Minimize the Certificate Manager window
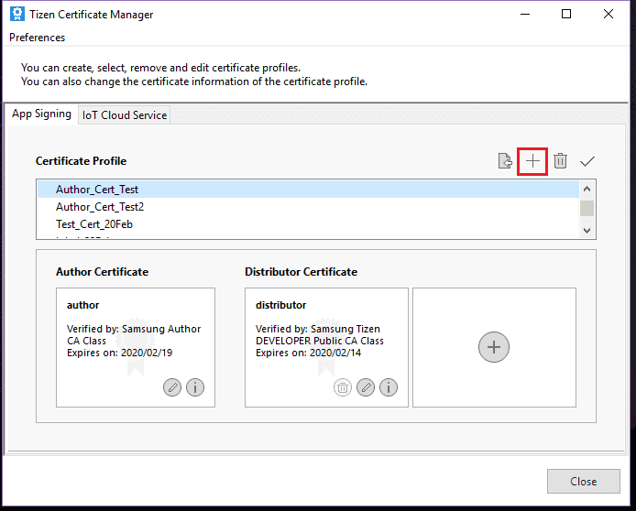Screen dimensions: 636x511 coord(525,14)
